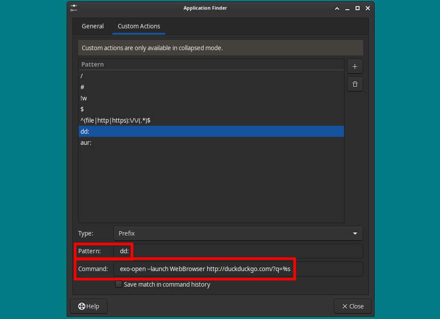Delete the selected pattern using trash icon
The image size is (440, 319).
pyautogui.click(x=355, y=84)
